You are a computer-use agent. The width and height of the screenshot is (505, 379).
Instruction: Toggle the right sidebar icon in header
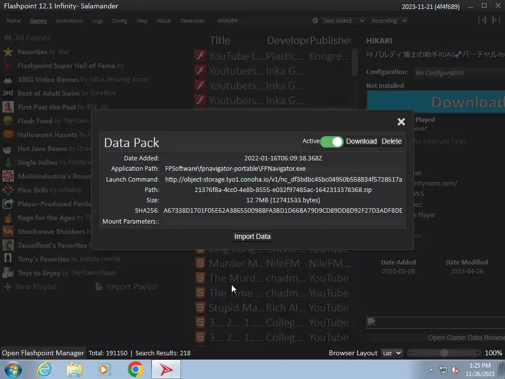coord(496,20)
